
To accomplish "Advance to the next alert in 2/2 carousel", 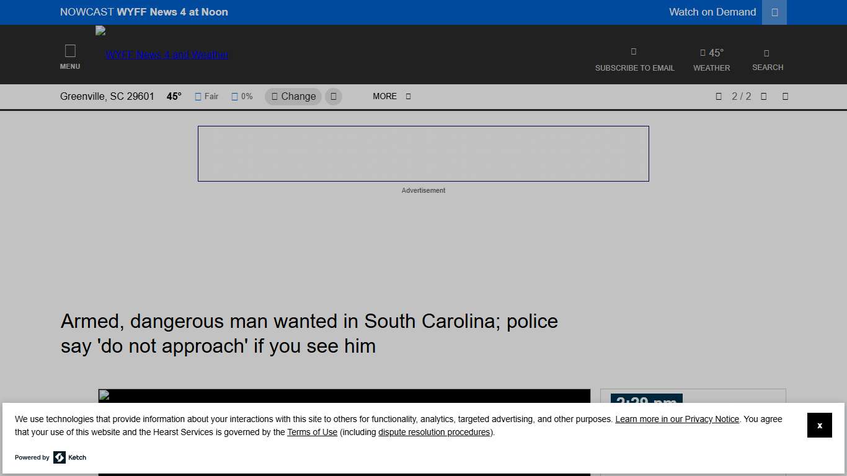I will (785, 96).
